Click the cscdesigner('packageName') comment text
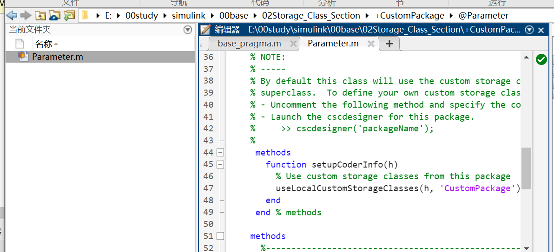Image resolution: width=554 pixels, height=252 pixels. click(365, 129)
